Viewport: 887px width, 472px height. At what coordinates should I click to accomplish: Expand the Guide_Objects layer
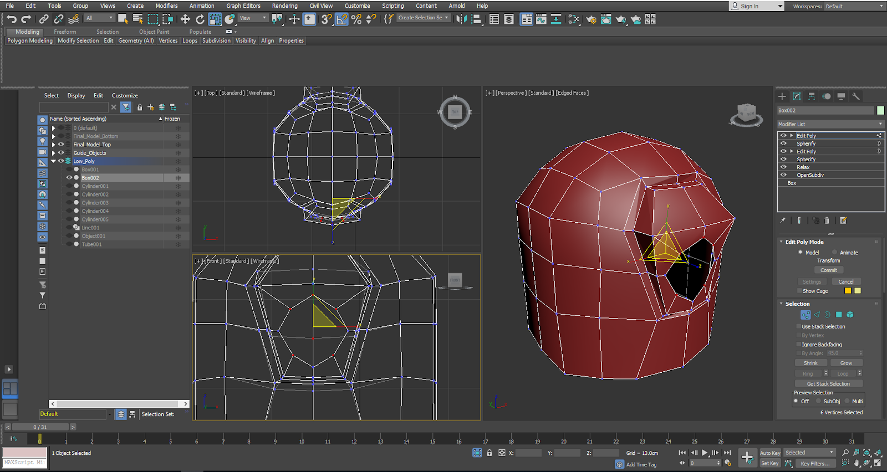[53, 153]
